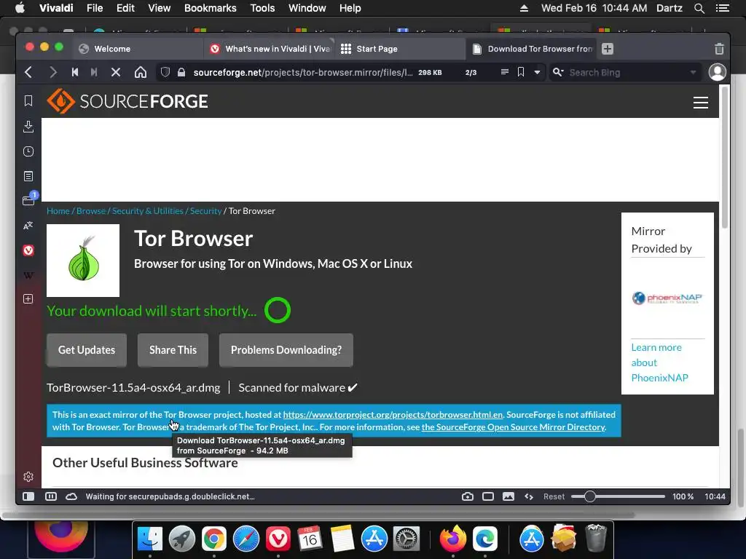Open Page actions code icon
The image size is (746, 559).
point(529,496)
